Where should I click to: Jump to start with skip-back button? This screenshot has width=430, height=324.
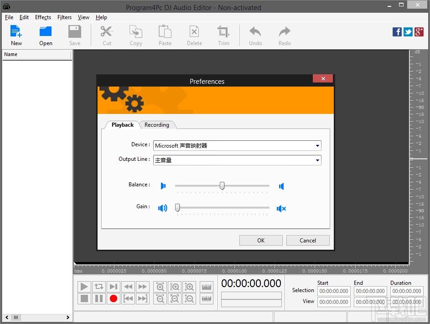click(x=128, y=298)
